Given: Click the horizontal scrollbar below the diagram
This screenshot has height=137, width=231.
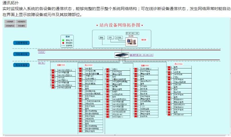Looking at the screenshot, I should (x=115, y=135).
